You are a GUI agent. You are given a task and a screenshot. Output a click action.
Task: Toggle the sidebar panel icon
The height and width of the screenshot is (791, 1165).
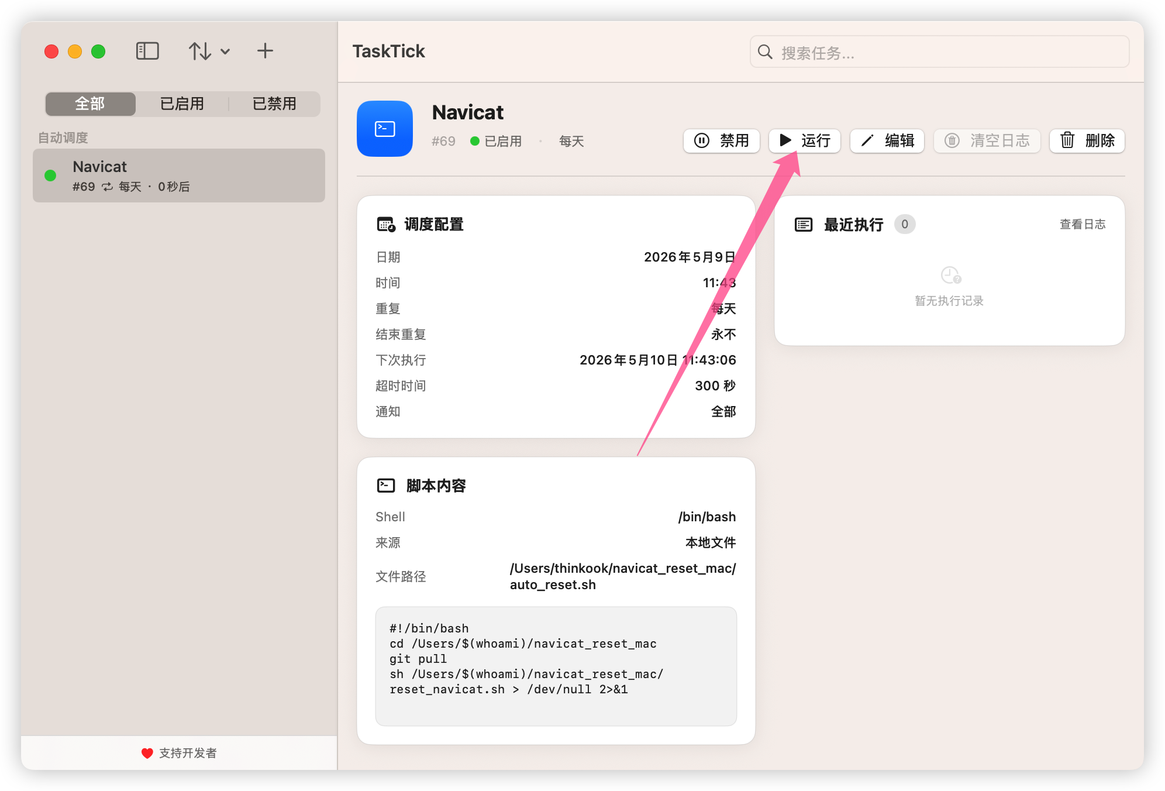[x=147, y=51]
